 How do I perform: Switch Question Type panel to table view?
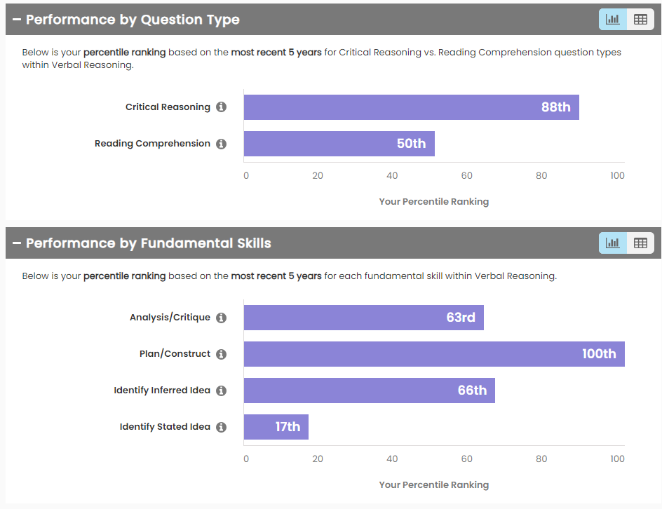(640, 20)
